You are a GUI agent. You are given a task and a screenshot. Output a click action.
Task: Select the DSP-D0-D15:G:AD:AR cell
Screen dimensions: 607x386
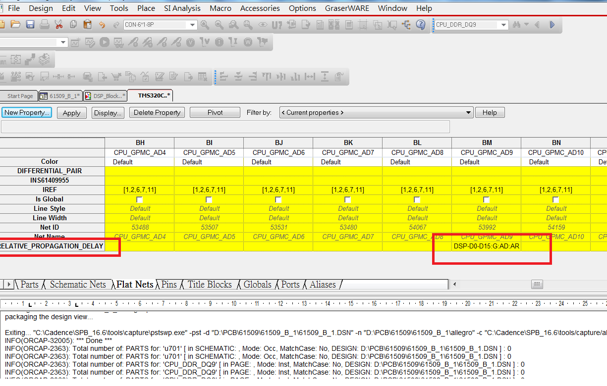(486, 246)
